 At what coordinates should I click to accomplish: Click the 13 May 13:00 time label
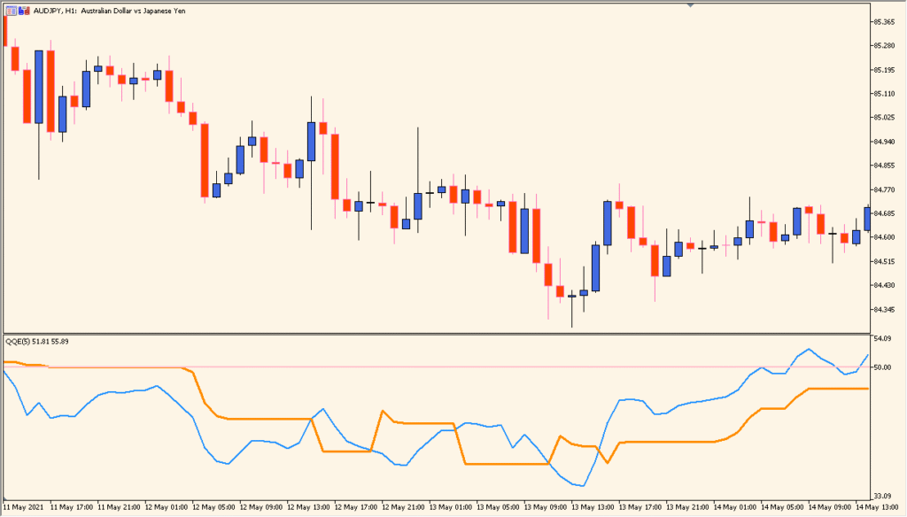pyautogui.click(x=593, y=507)
